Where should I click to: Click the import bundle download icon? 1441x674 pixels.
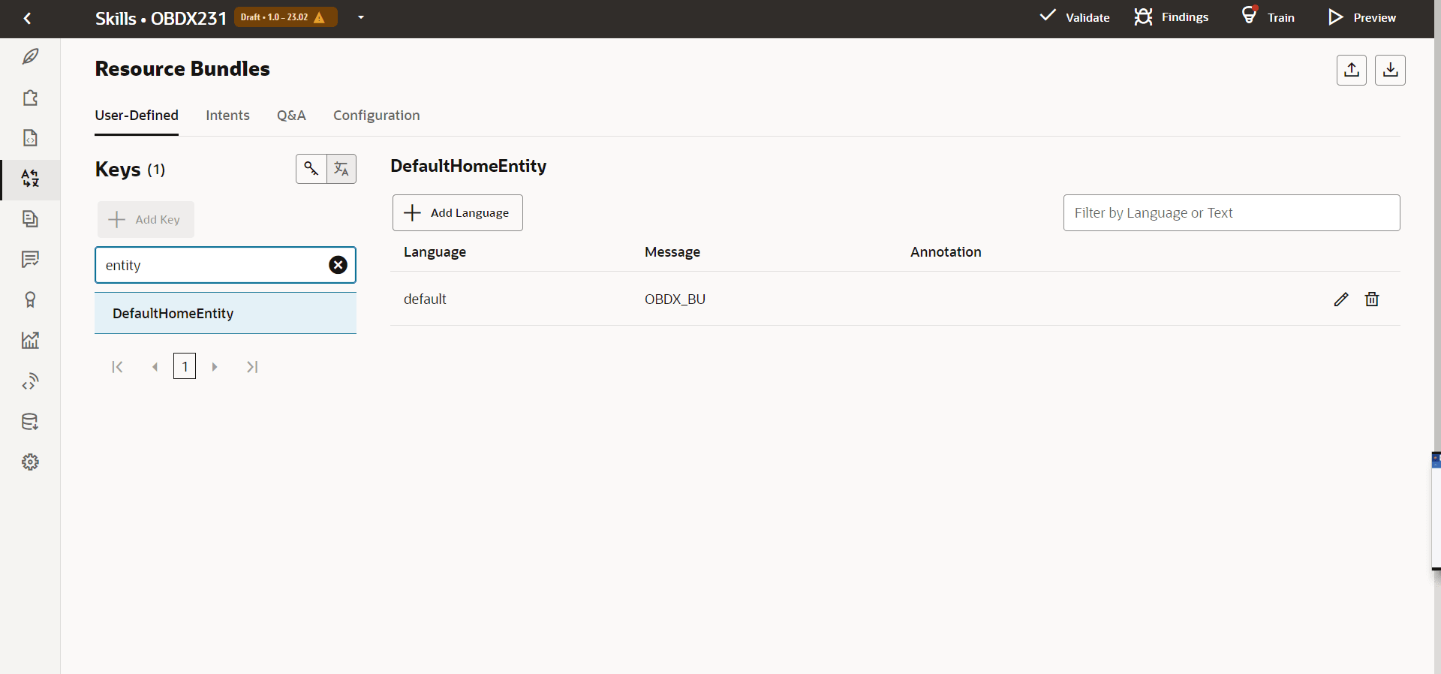click(x=1390, y=70)
